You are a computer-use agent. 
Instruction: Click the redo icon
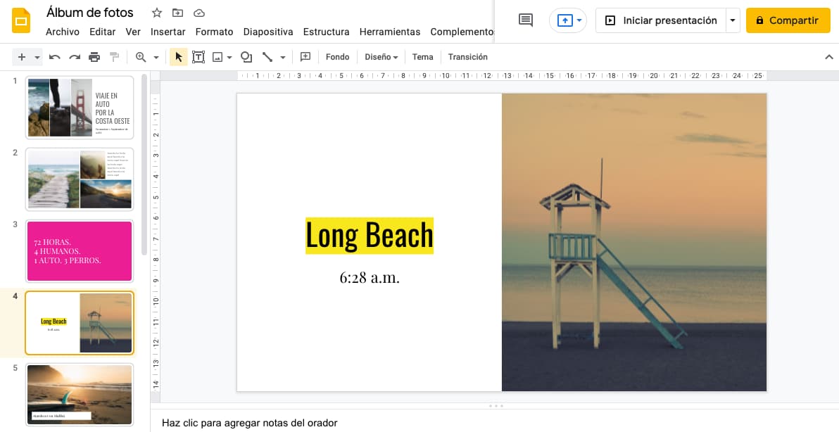[75, 56]
